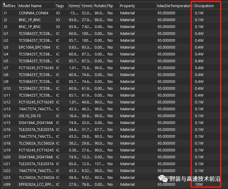
Task: Click the FCT16245_FCT16245 model in U19 row
Action: coord(36,150)
